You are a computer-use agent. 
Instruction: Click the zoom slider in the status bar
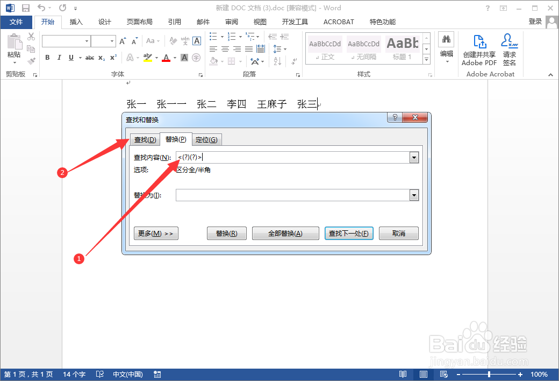coord(490,374)
